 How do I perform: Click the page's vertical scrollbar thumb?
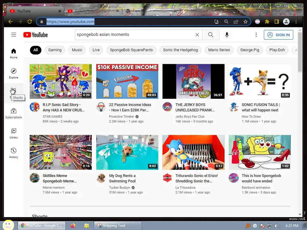300,52
